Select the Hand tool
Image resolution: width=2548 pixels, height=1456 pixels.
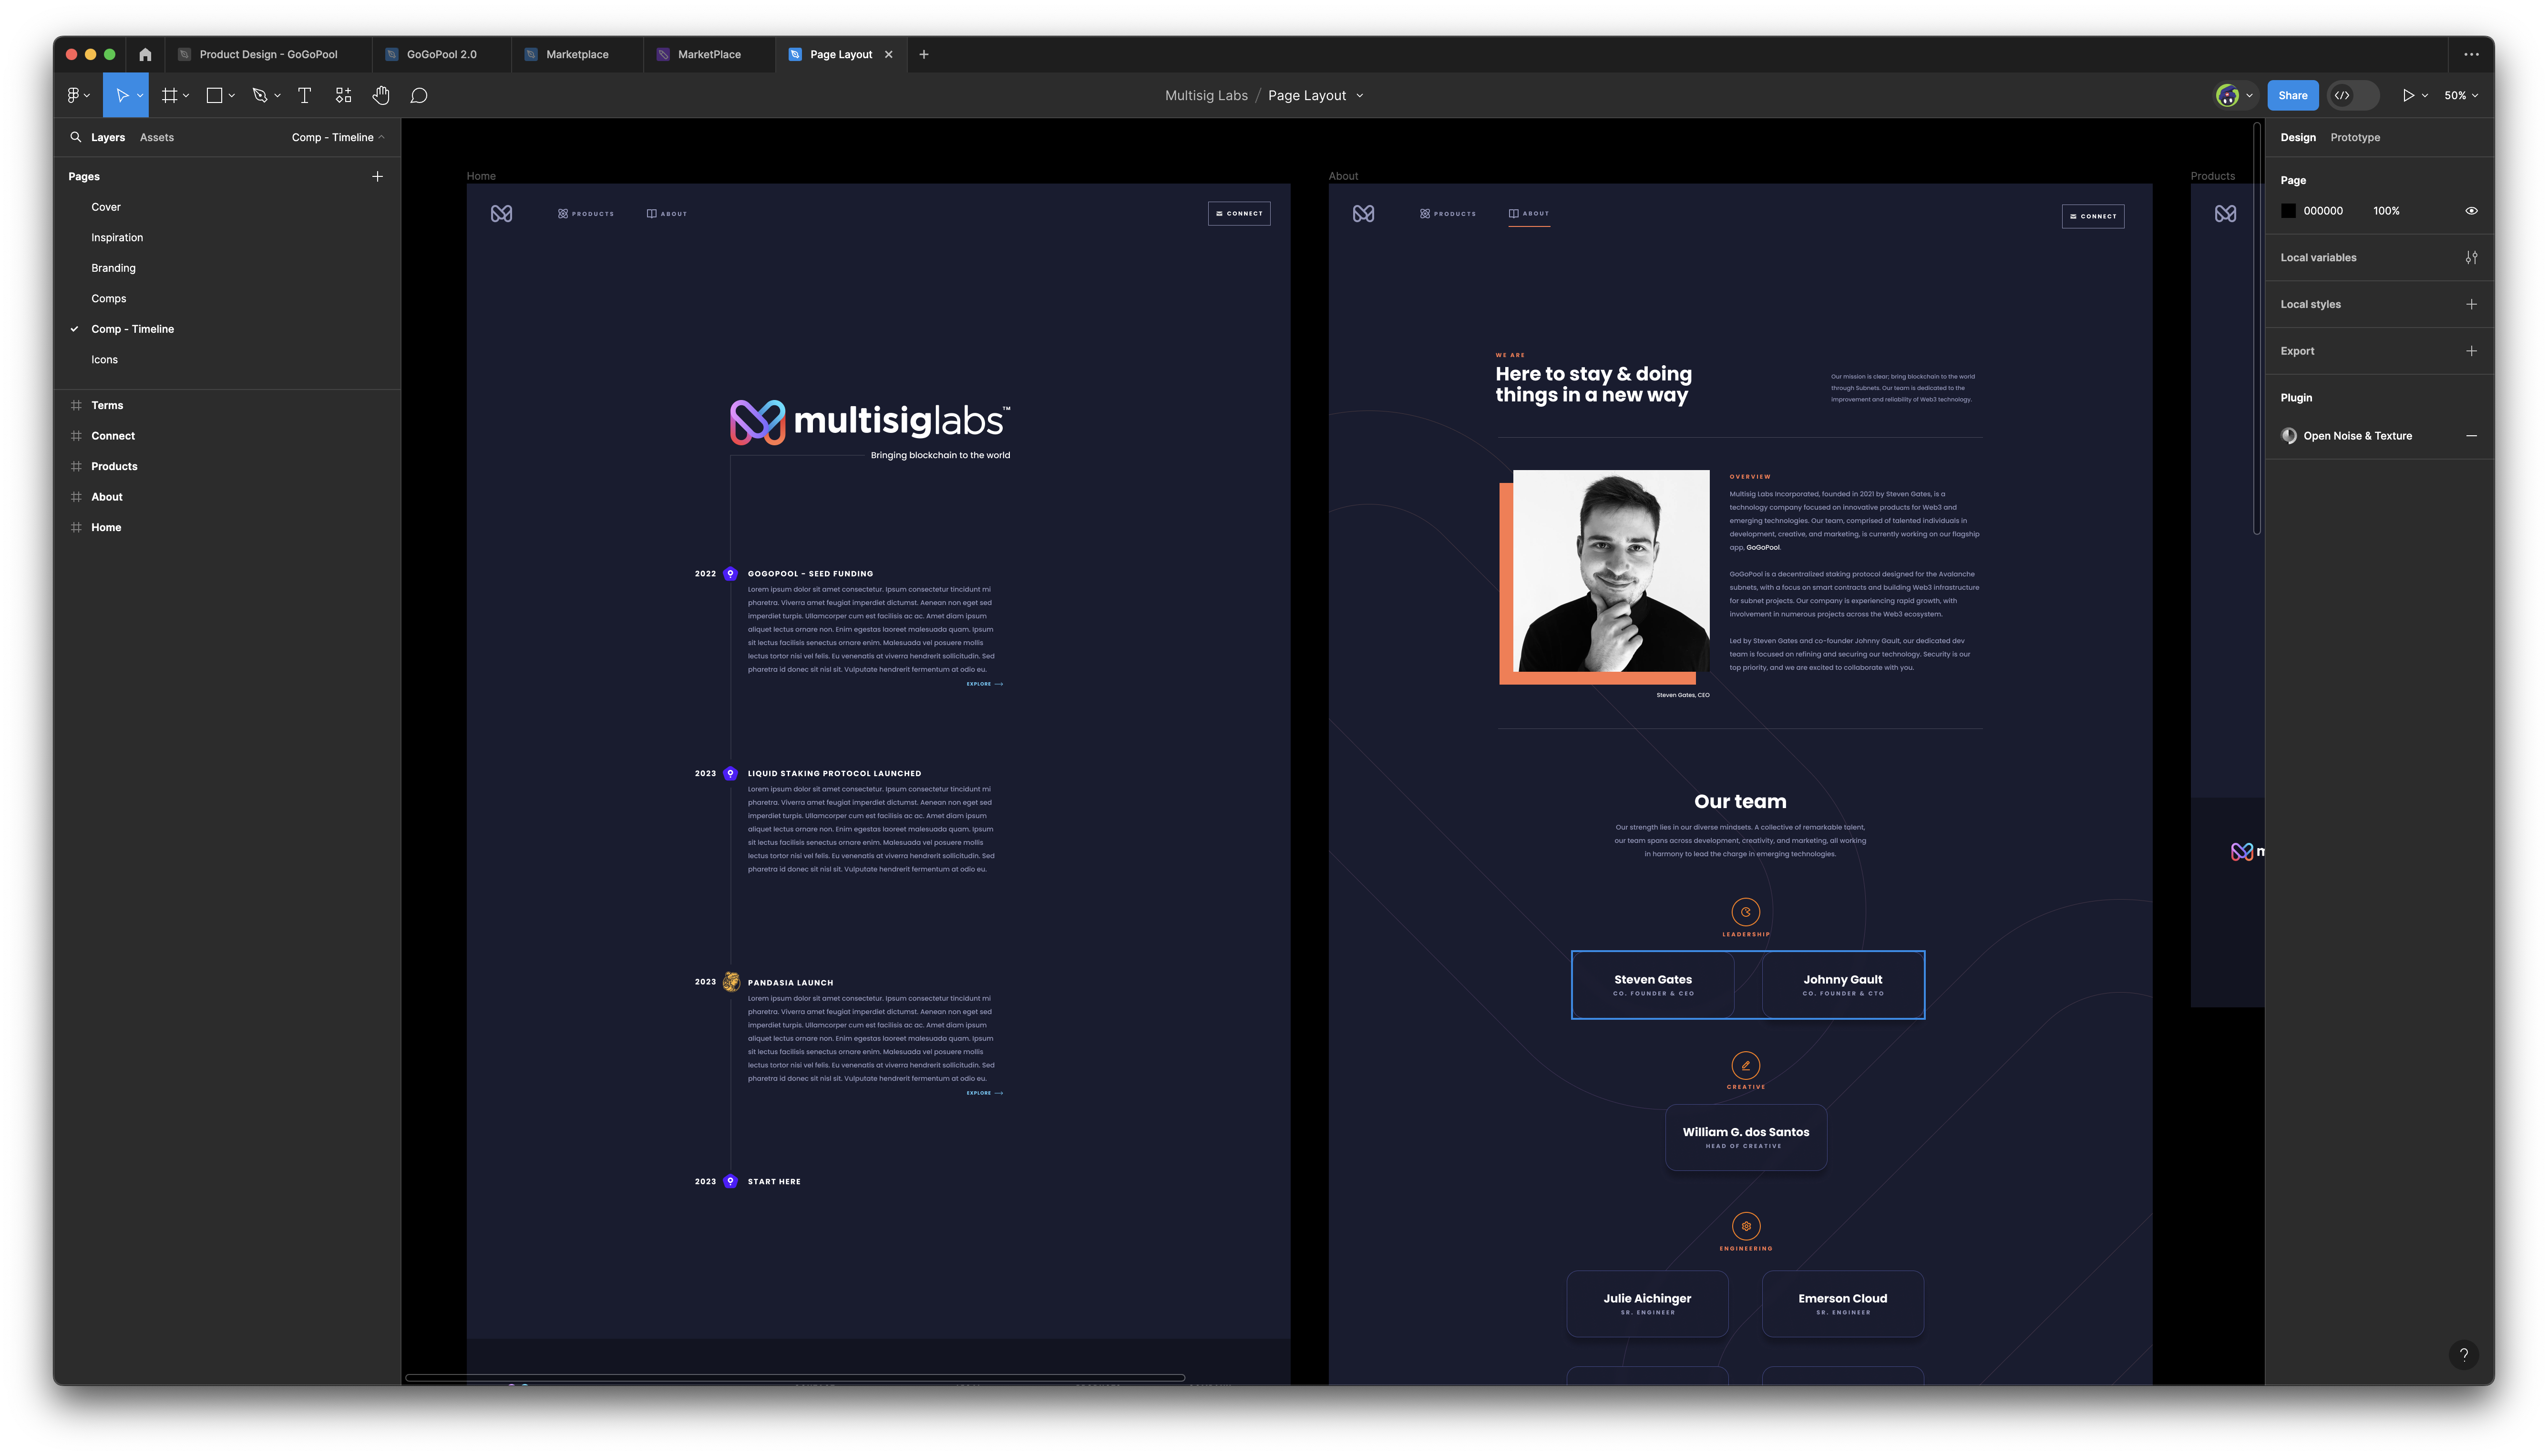pyautogui.click(x=381, y=95)
